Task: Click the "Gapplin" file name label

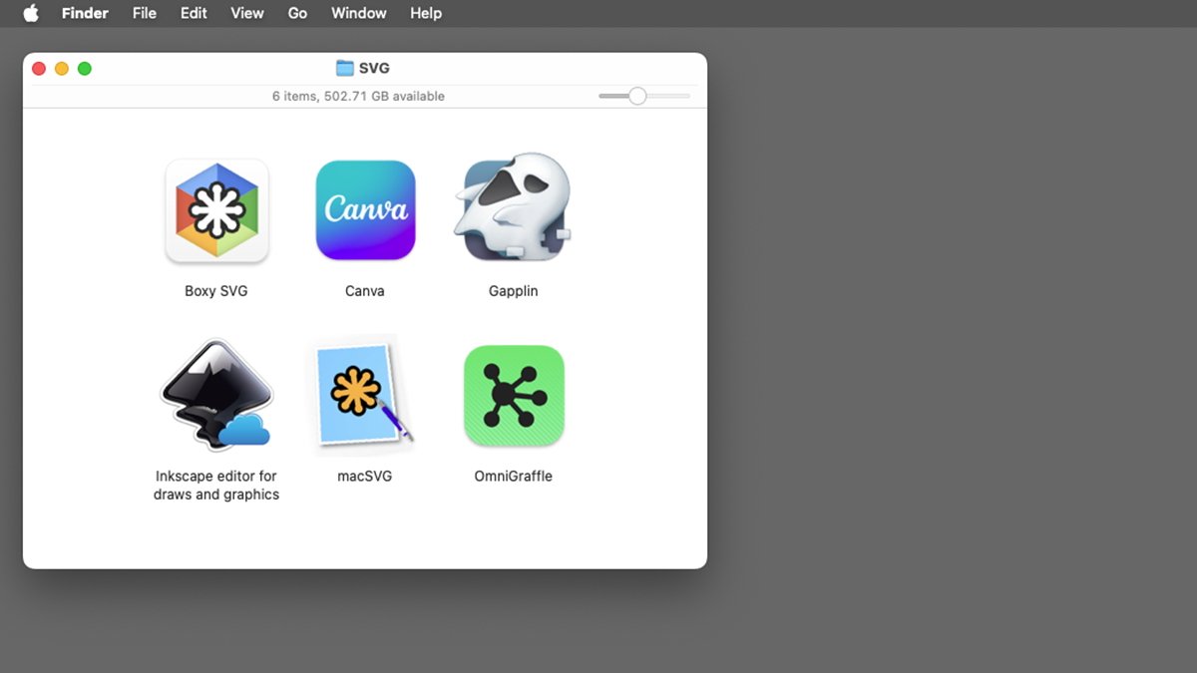Action: point(514,291)
